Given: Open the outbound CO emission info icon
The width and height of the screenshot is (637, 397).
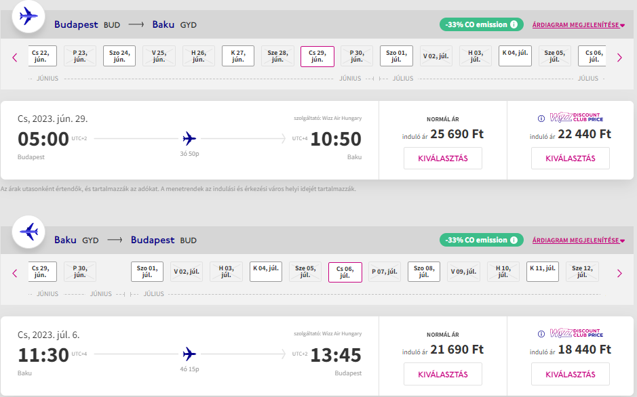Looking at the screenshot, I should point(514,24).
